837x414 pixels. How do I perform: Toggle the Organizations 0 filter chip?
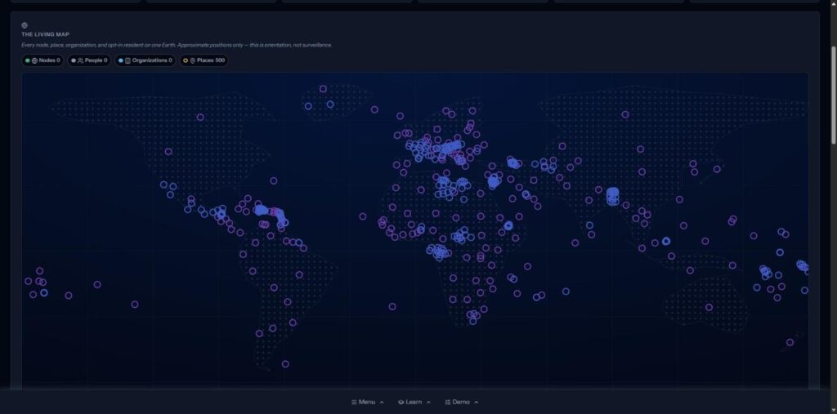click(145, 60)
